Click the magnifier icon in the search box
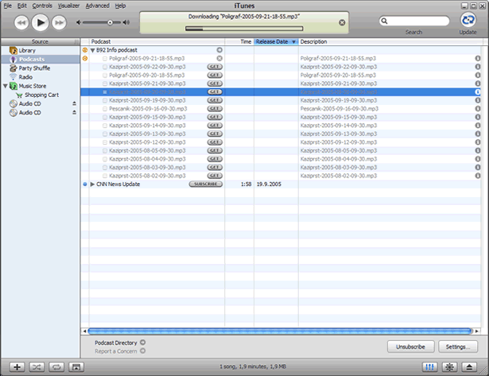Screen dimensions: 489x376 click(384, 21)
